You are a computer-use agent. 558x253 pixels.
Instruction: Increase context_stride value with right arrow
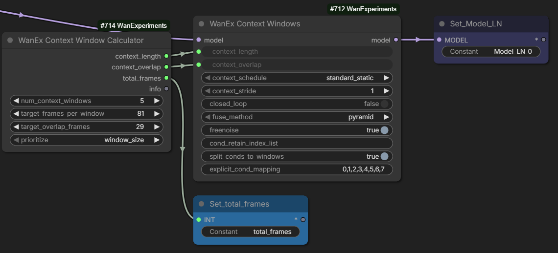[x=386, y=91]
